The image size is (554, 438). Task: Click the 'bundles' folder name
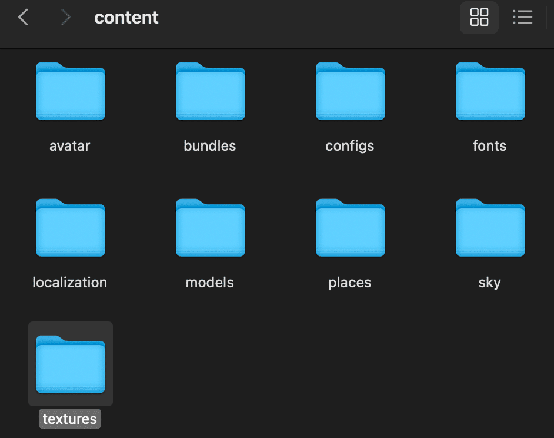pyautogui.click(x=210, y=146)
